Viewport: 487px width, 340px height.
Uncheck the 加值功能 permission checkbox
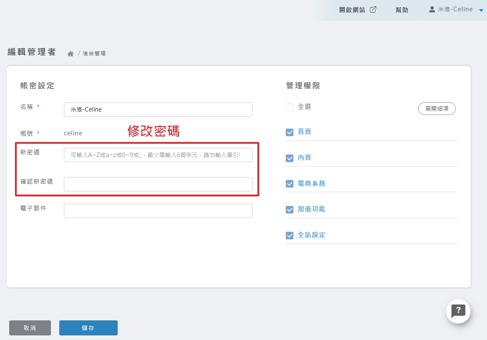290,210
